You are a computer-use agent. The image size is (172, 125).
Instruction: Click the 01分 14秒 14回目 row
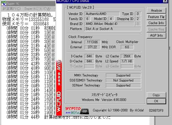point(31,90)
